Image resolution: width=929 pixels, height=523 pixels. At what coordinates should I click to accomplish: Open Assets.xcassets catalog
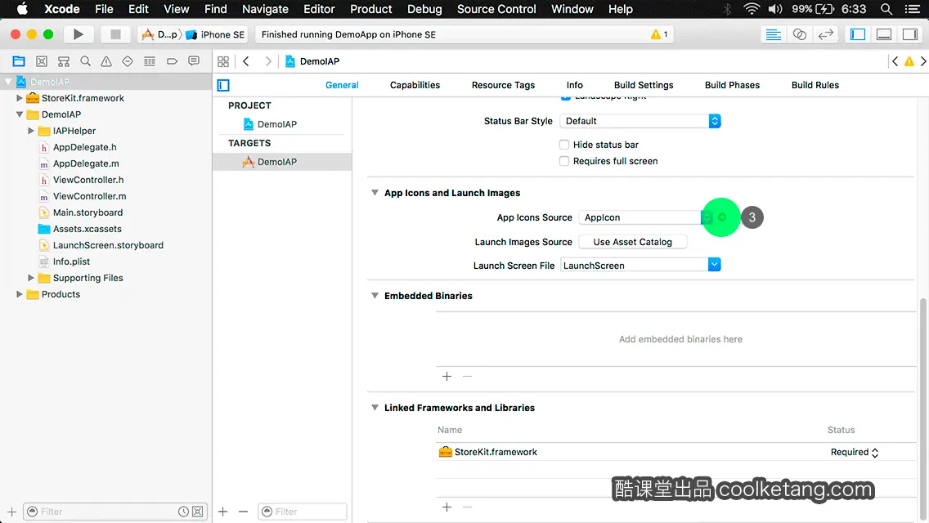[x=87, y=229]
